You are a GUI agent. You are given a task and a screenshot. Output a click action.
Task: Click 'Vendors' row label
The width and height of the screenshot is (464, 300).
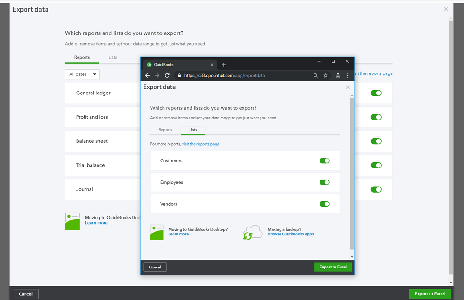[169, 204]
